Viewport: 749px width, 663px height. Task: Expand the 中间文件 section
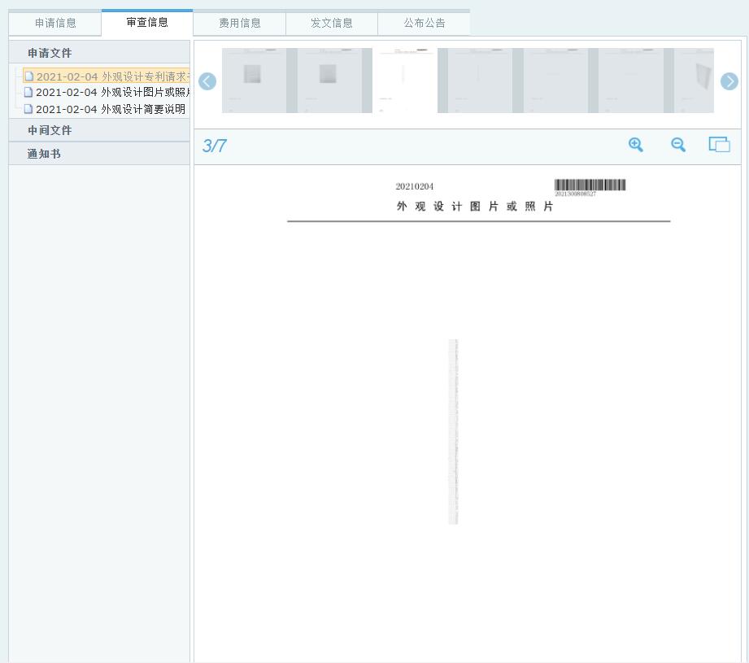(x=50, y=130)
